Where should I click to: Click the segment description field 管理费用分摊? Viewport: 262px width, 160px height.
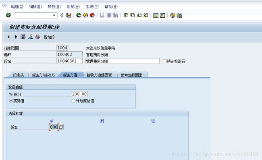(123, 61)
